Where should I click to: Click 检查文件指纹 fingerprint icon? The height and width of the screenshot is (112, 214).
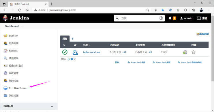(x=5, y=66)
